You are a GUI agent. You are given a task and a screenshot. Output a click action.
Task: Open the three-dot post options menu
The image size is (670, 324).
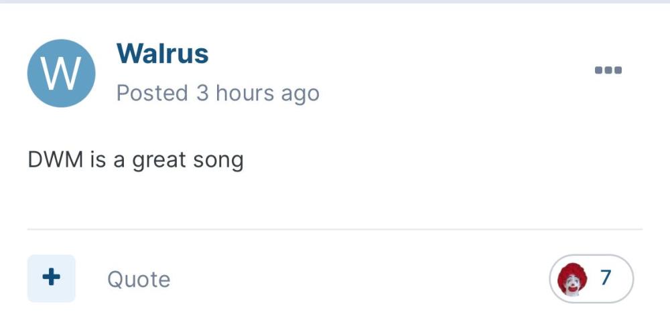(608, 70)
